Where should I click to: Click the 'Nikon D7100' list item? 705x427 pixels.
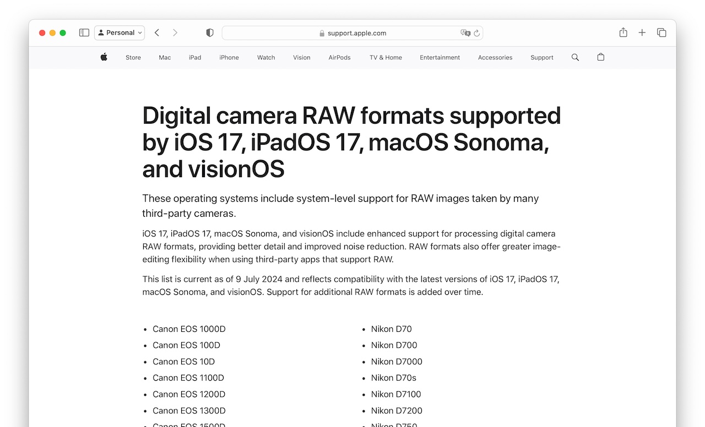click(395, 394)
